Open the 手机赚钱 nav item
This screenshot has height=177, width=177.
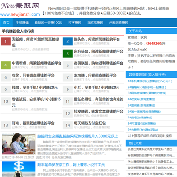coord(22,23)
